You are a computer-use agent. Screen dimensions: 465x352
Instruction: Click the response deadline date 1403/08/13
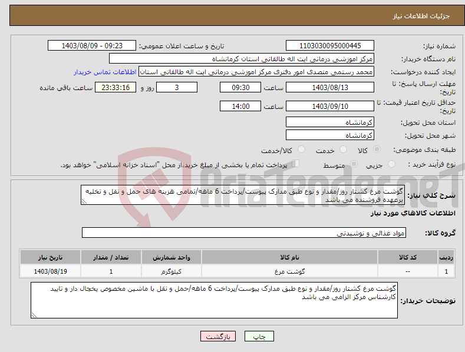coord(330,87)
